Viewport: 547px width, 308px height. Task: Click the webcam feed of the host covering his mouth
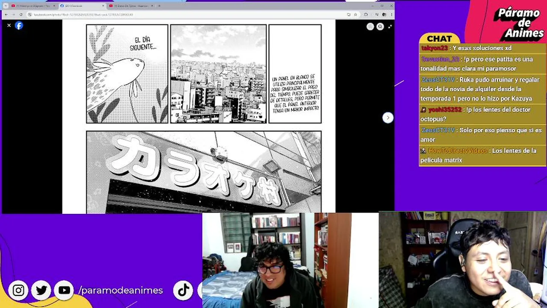[x=463, y=260]
